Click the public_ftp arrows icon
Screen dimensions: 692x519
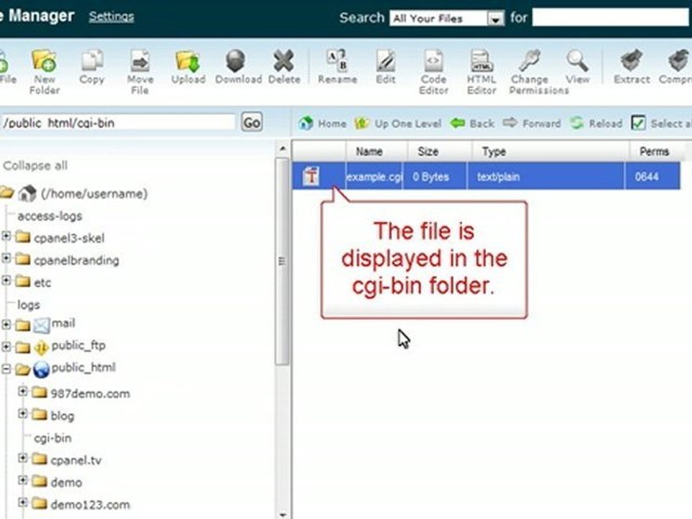tap(42, 347)
